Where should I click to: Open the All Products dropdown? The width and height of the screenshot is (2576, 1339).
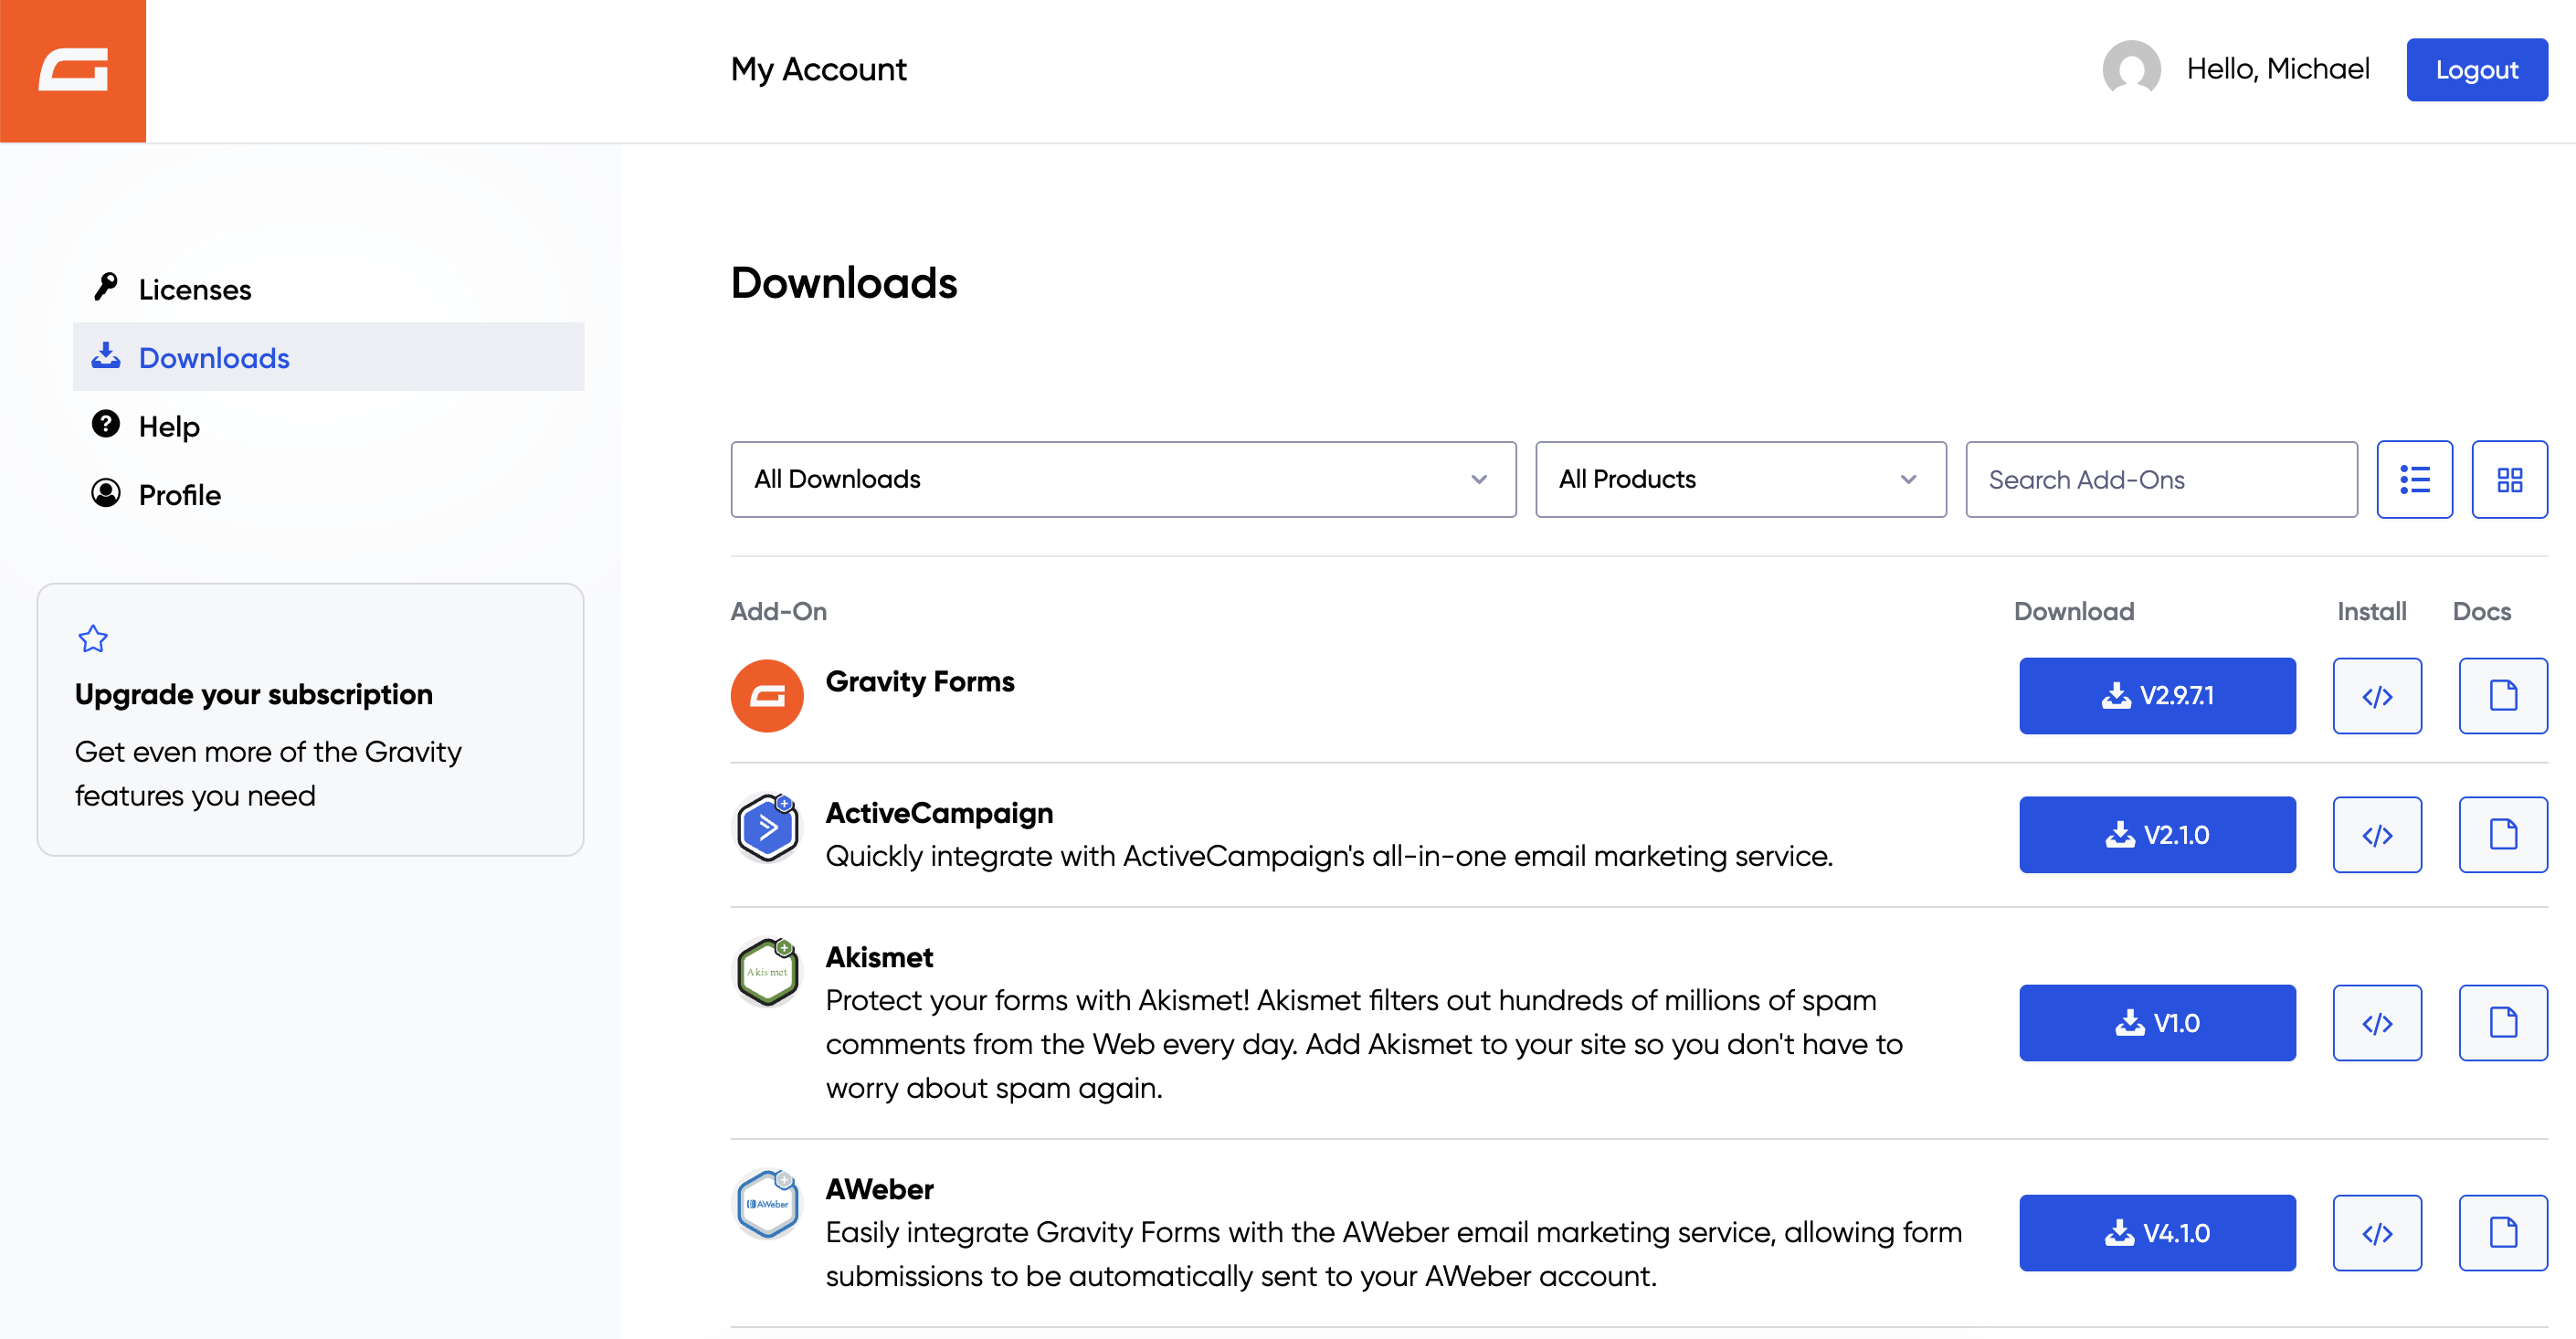(1740, 480)
